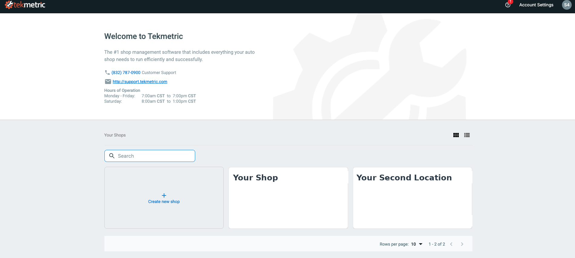Click the 'Welcome to Tekmetric' heading

(x=143, y=36)
